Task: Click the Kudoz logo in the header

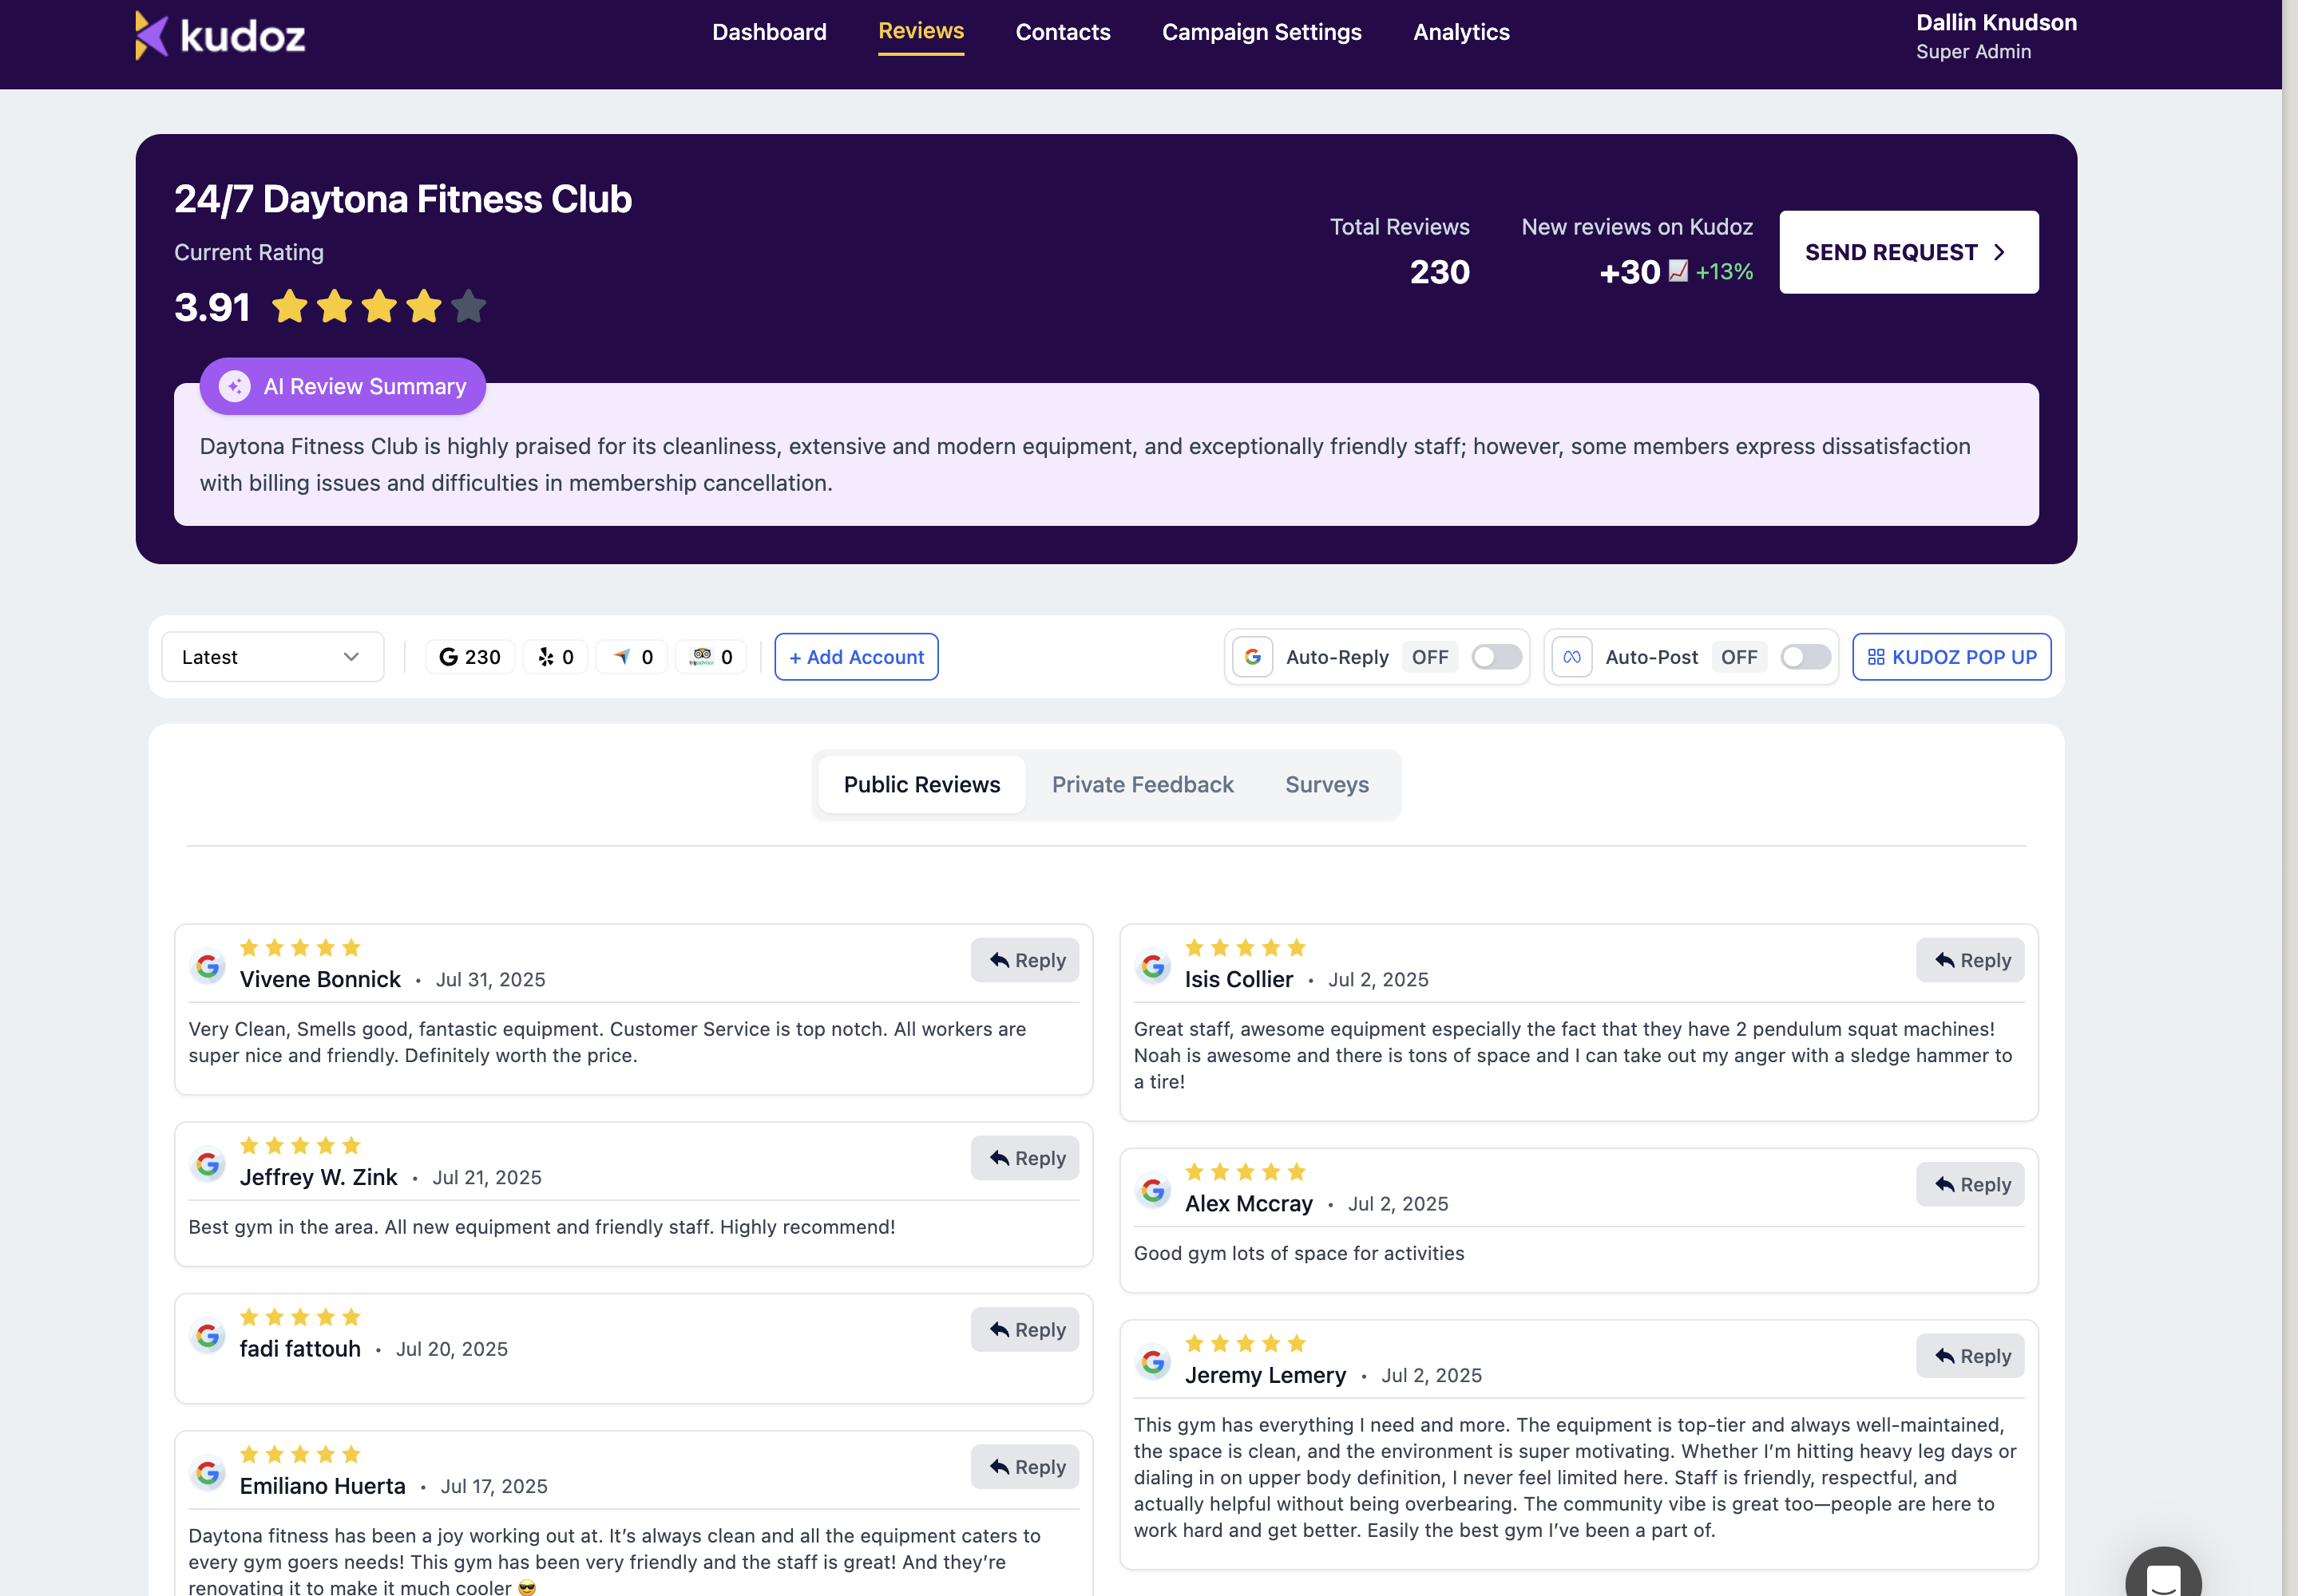Action: (219, 35)
